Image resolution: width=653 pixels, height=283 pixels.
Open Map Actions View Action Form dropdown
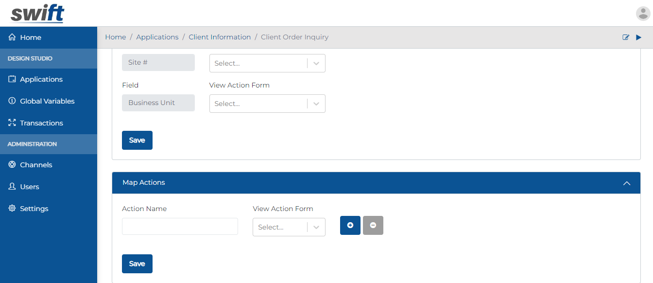point(289,227)
